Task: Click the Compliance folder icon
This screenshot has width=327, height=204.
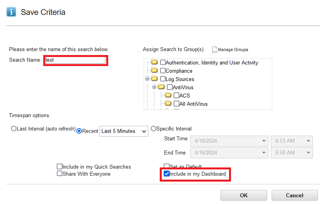Action: pyautogui.click(x=154, y=70)
